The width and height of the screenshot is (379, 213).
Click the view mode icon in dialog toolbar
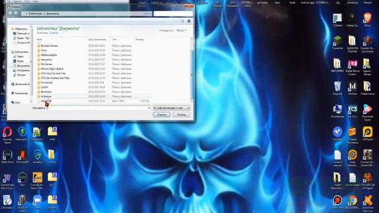(x=182, y=21)
